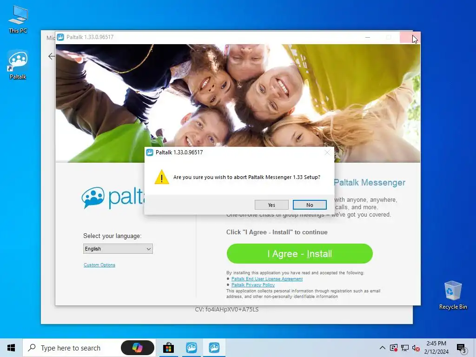Click the taskbar search box
The width and height of the screenshot is (476, 357).
tap(90, 348)
